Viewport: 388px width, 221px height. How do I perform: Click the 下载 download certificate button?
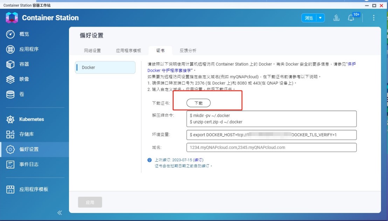[x=198, y=103]
